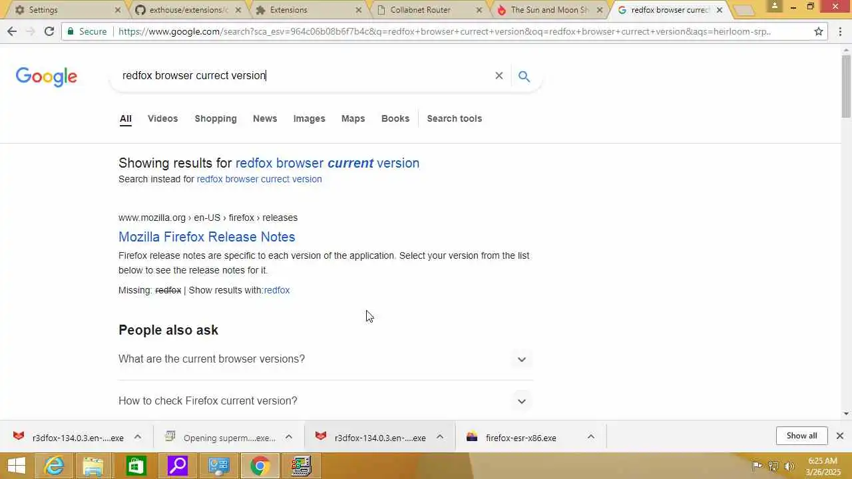
Task: Open the Google logo homepage
Action: 47,77
